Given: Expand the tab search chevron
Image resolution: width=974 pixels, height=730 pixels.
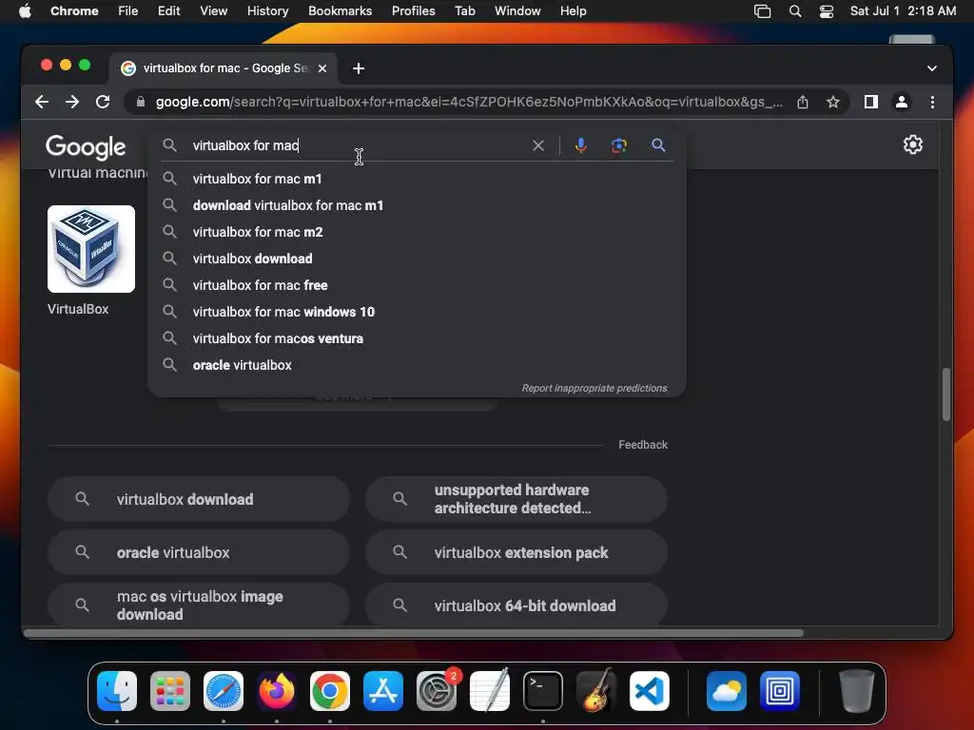Looking at the screenshot, I should (x=932, y=68).
